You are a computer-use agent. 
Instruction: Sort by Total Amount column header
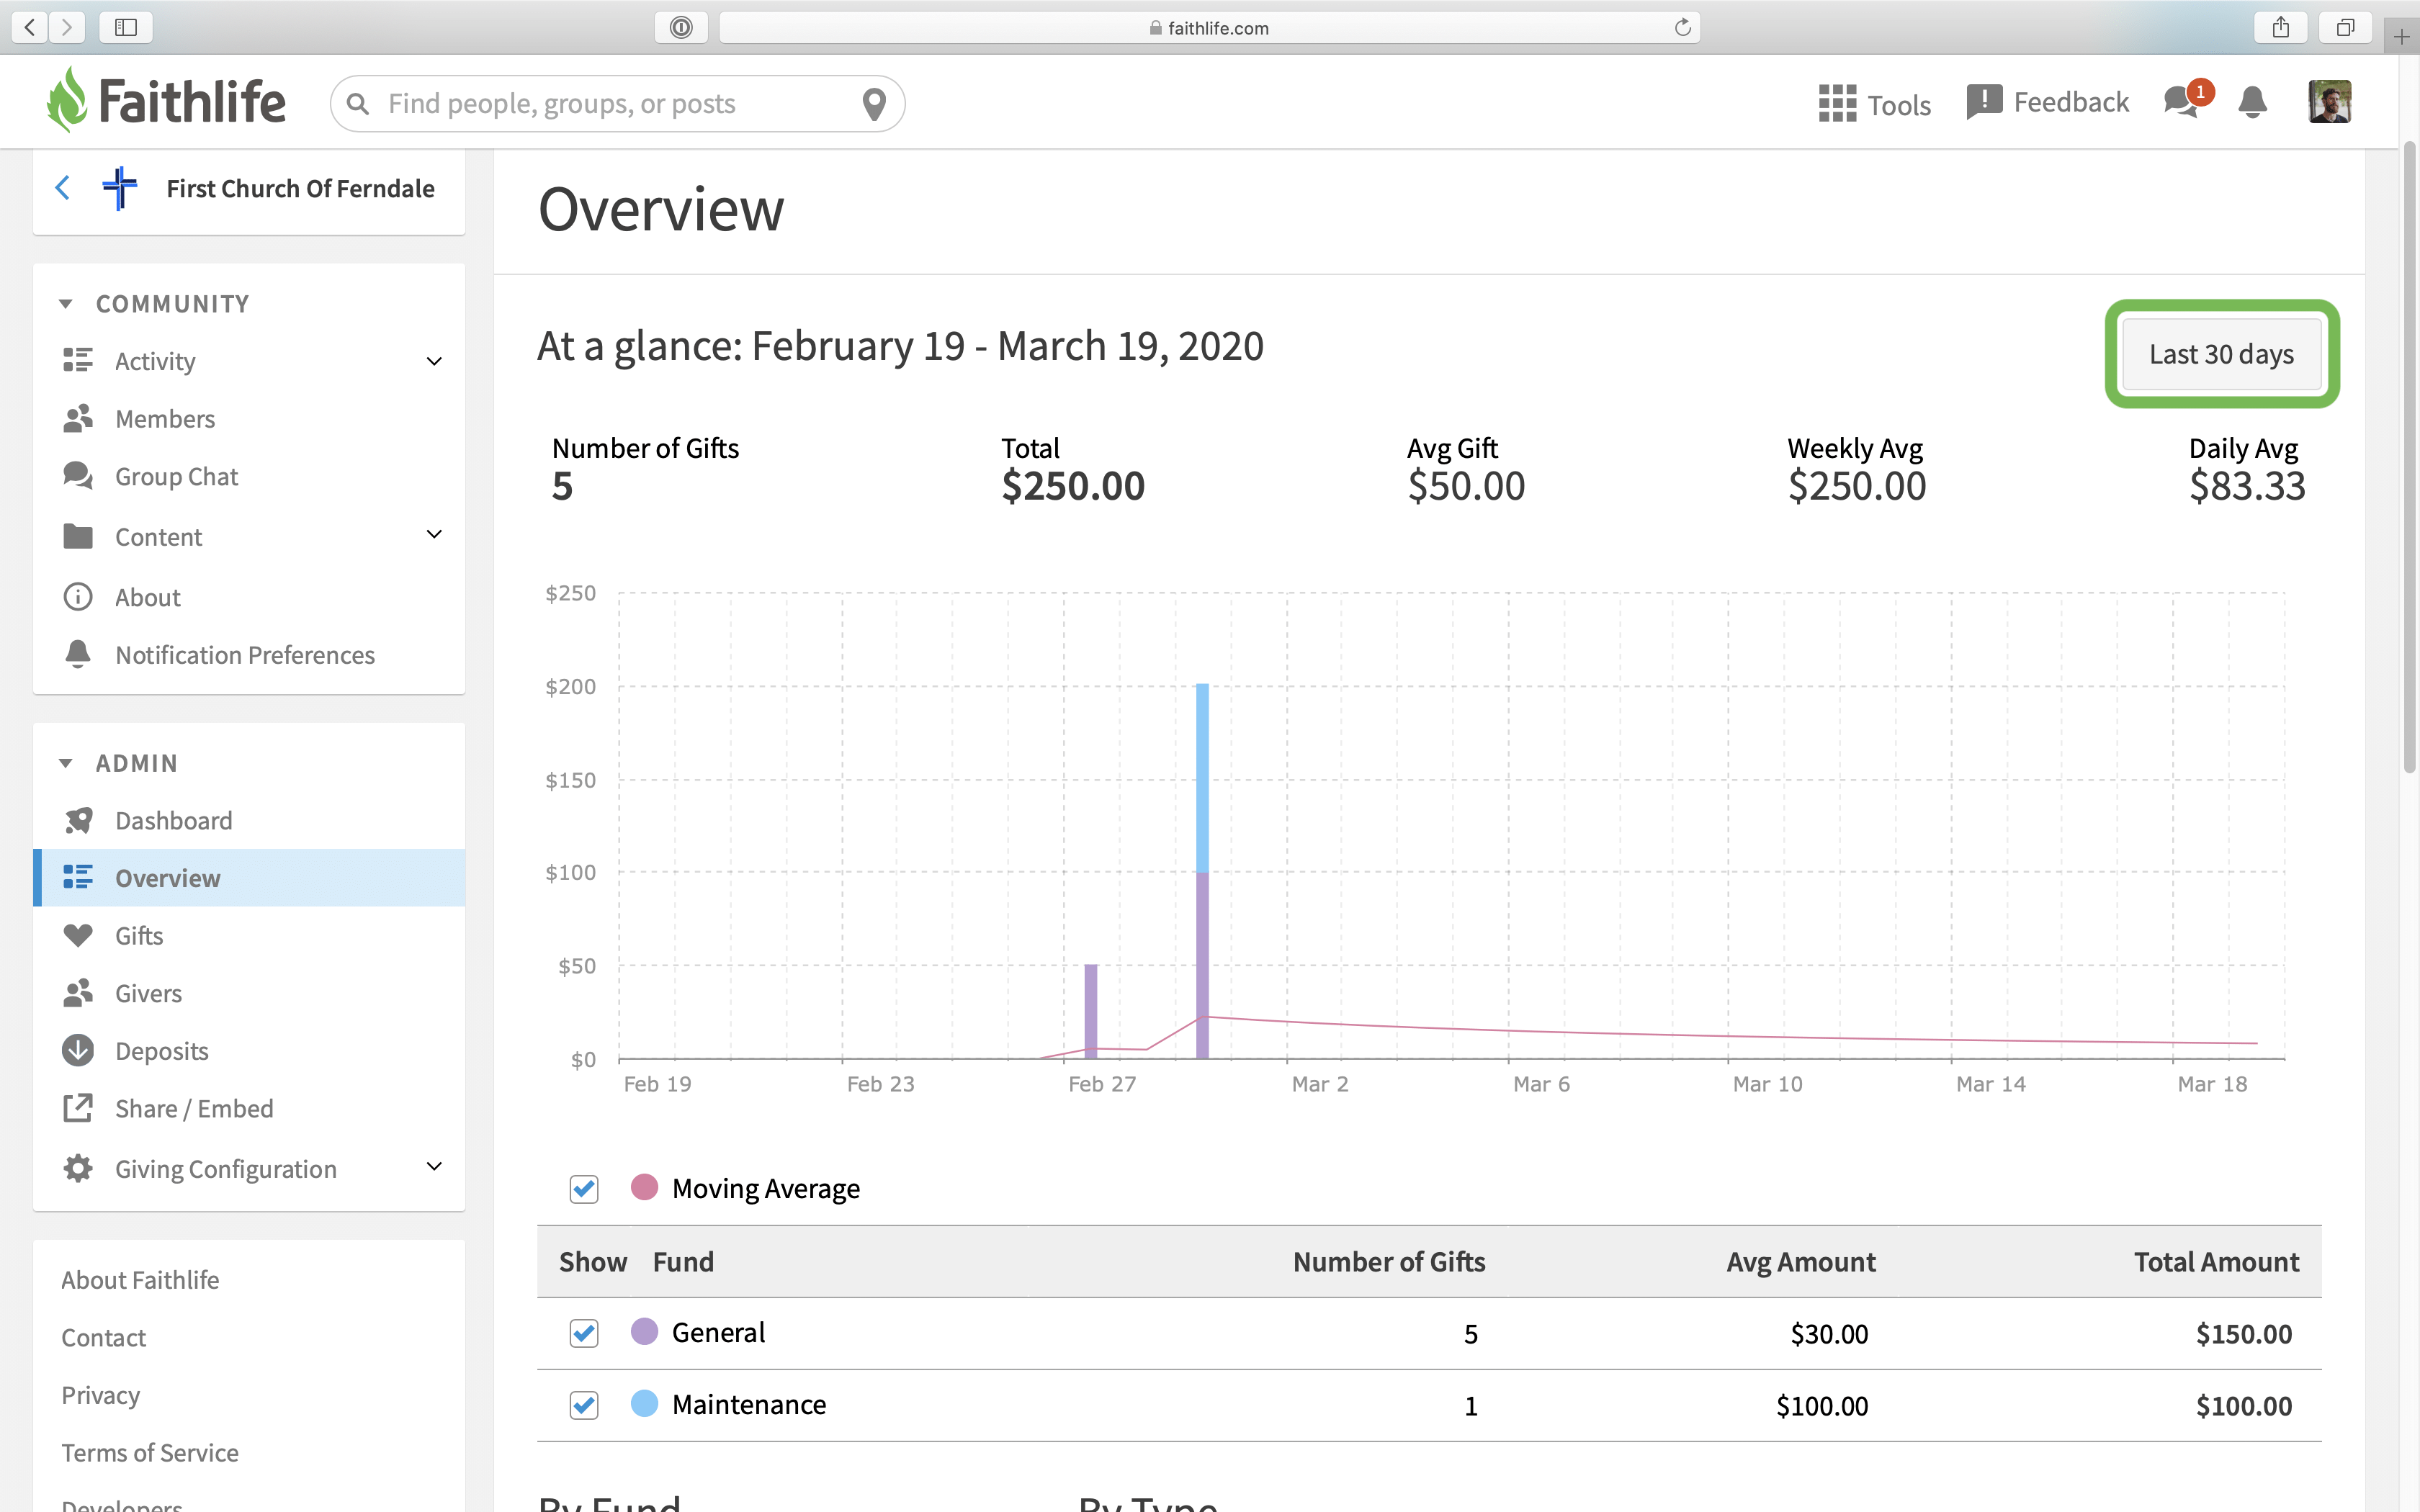tap(2216, 1262)
